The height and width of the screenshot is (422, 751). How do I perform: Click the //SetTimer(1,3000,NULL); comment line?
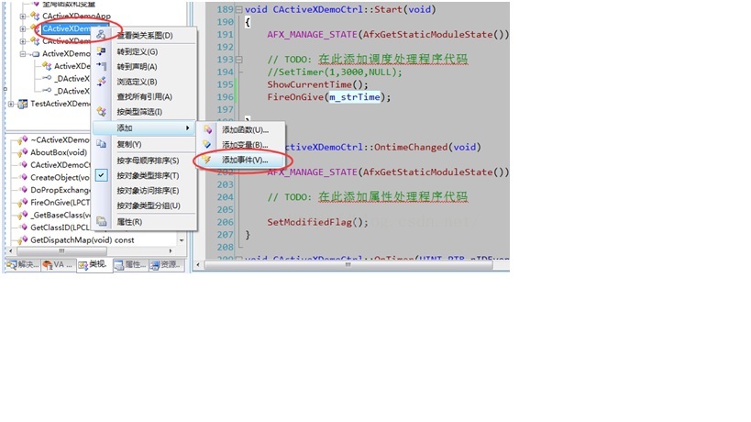click(335, 72)
